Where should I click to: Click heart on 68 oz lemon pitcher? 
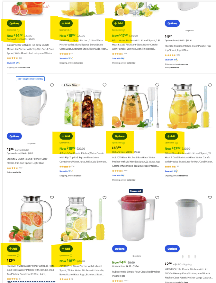210,85
